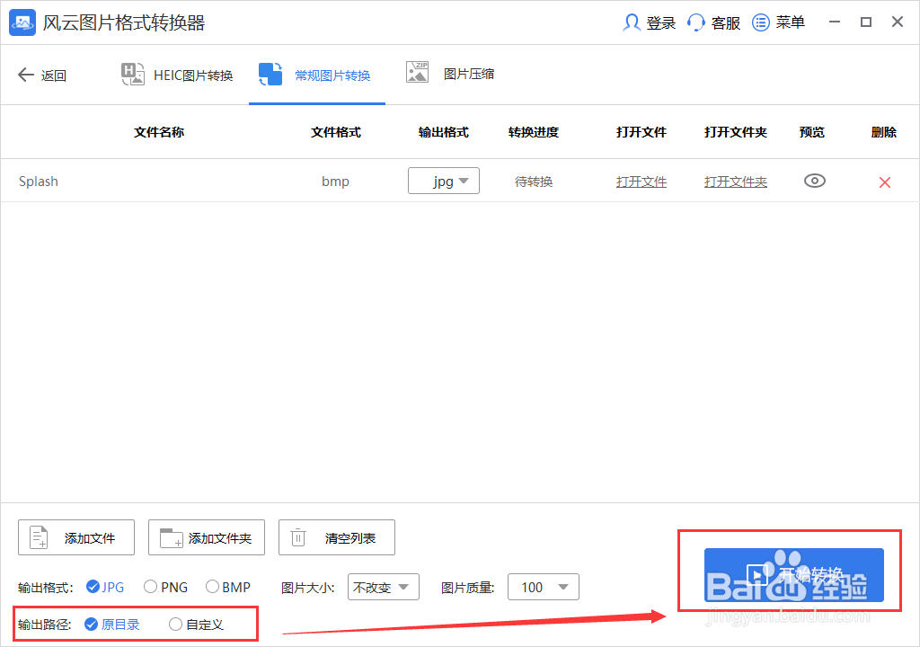Click the 清空列表 trash icon

pos(297,537)
